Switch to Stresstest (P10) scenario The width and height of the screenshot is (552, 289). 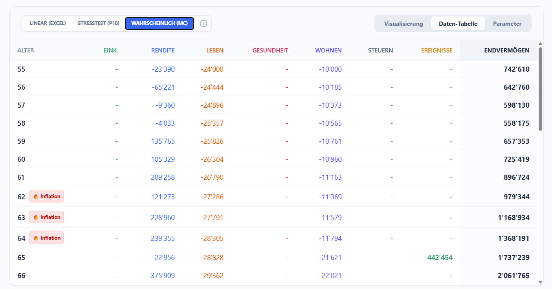pyautogui.click(x=99, y=23)
